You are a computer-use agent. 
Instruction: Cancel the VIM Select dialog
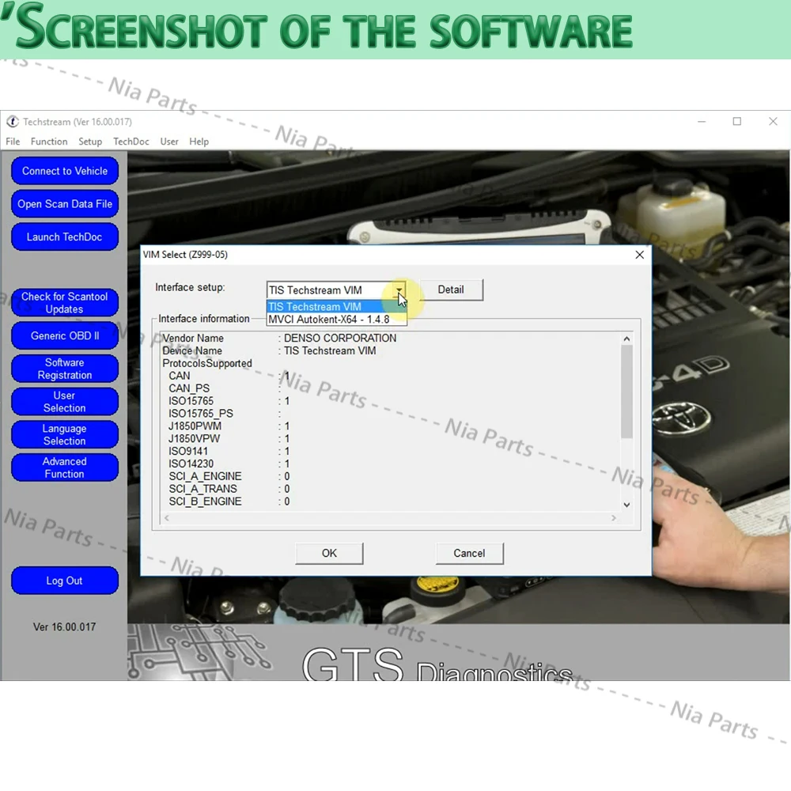469,554
